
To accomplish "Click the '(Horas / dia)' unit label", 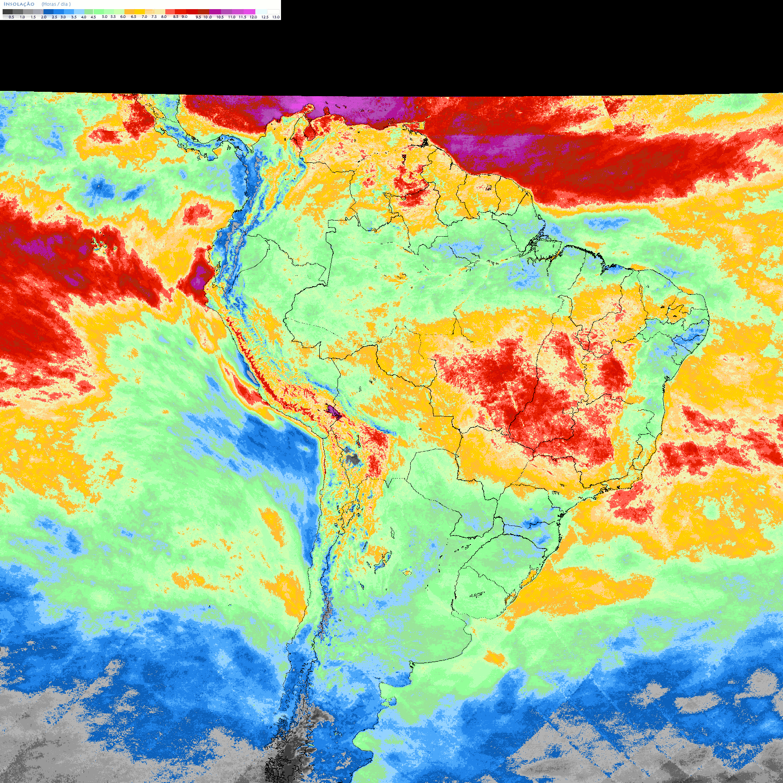I will click(56, 4).
